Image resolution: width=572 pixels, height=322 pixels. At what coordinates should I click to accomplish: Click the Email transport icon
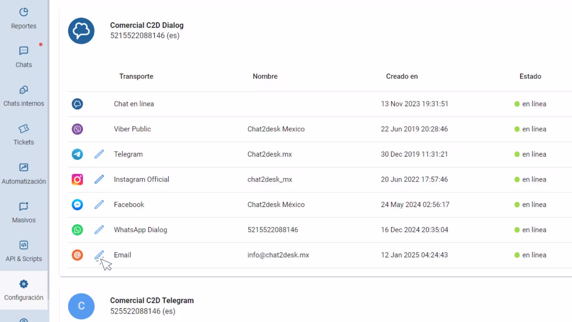tap(77, 255)
